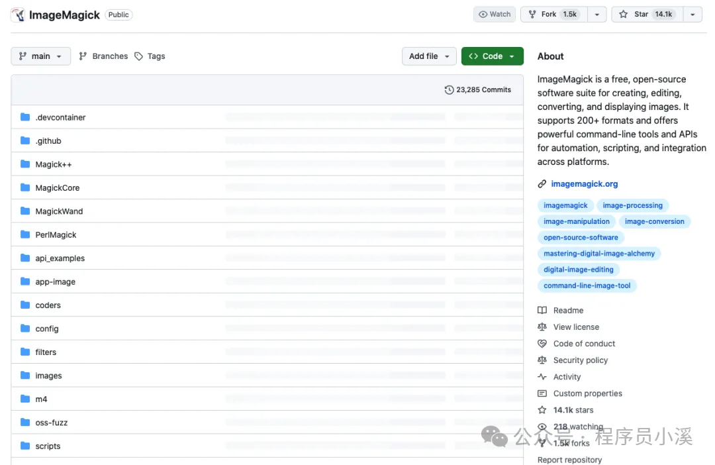Select the mastering-digital-image-alchemy topic tag
Screen dimensions: 715x465
598,253
